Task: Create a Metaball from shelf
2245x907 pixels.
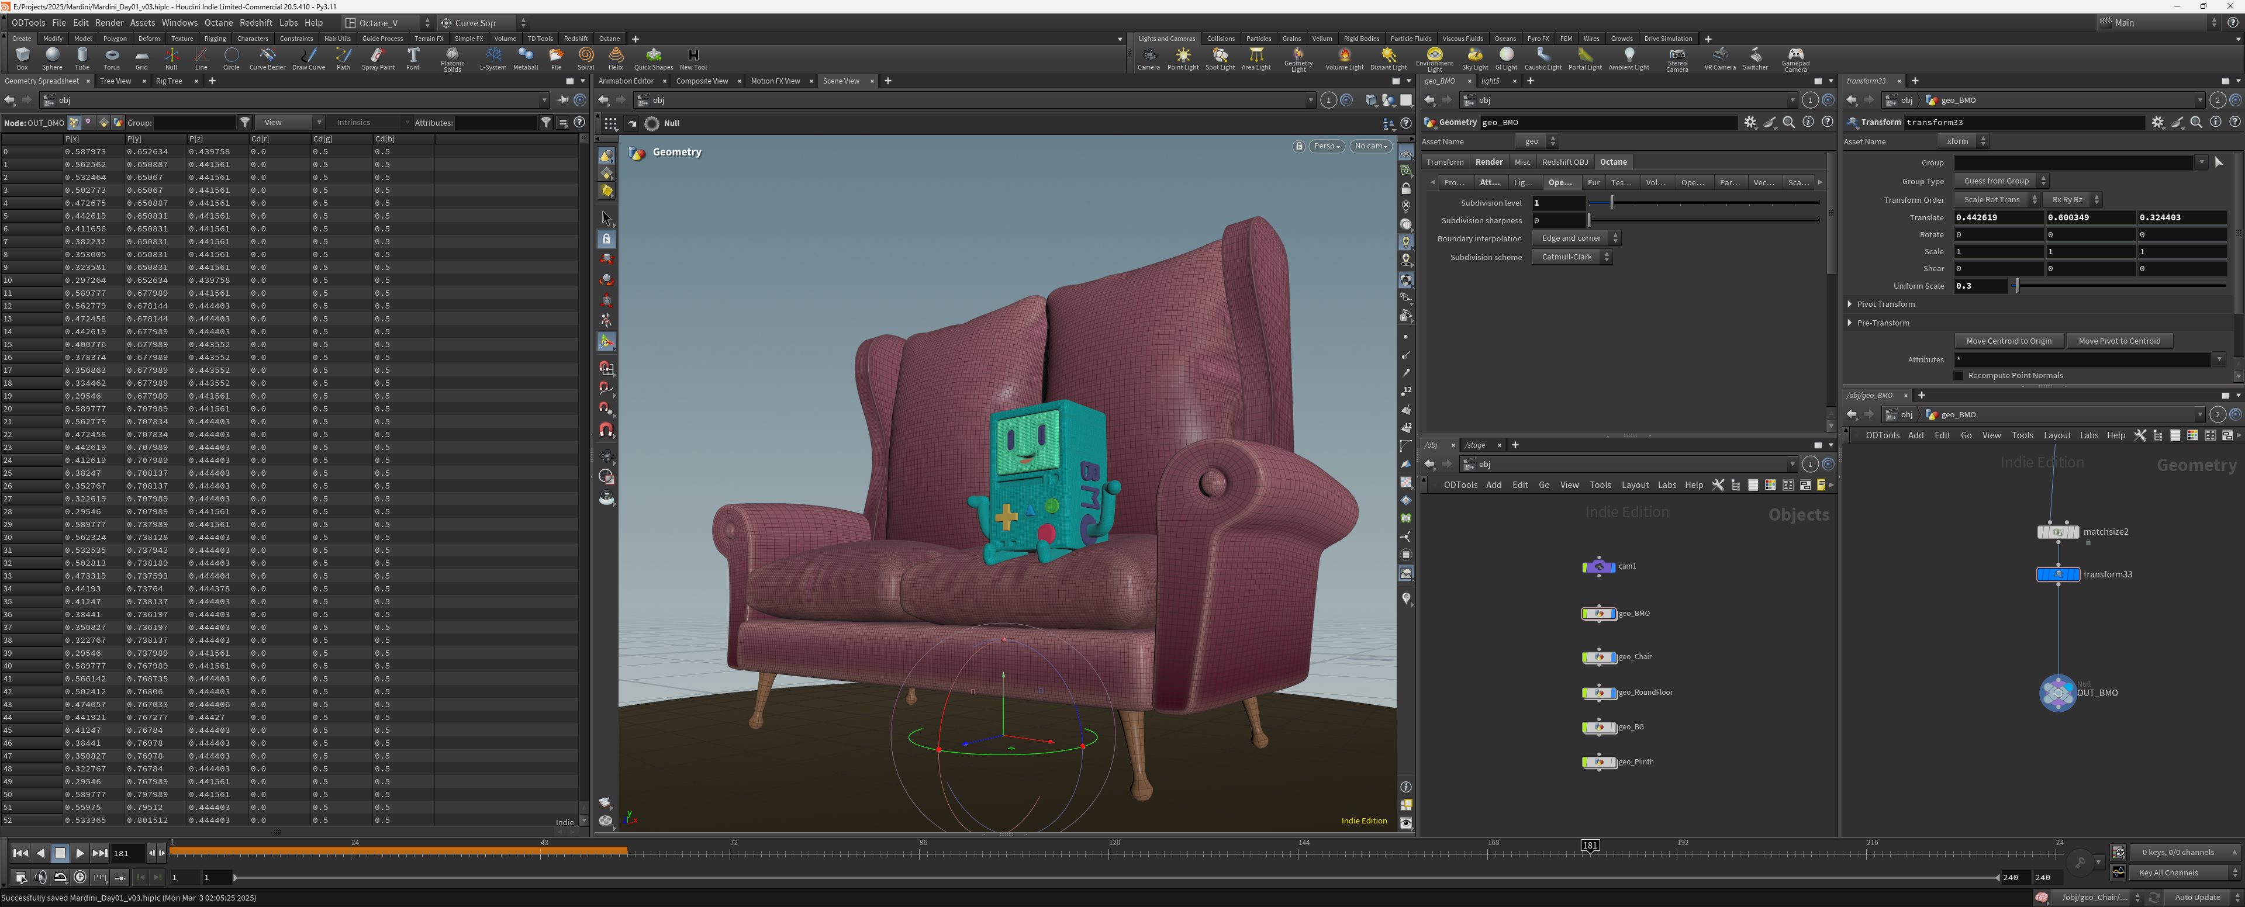Action: coord(526,58)
